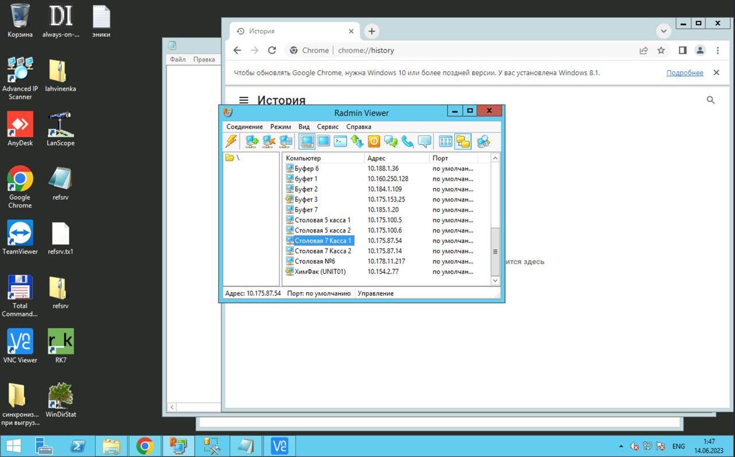Select ХимФак (UNIT01) entry

coord(320,272)
